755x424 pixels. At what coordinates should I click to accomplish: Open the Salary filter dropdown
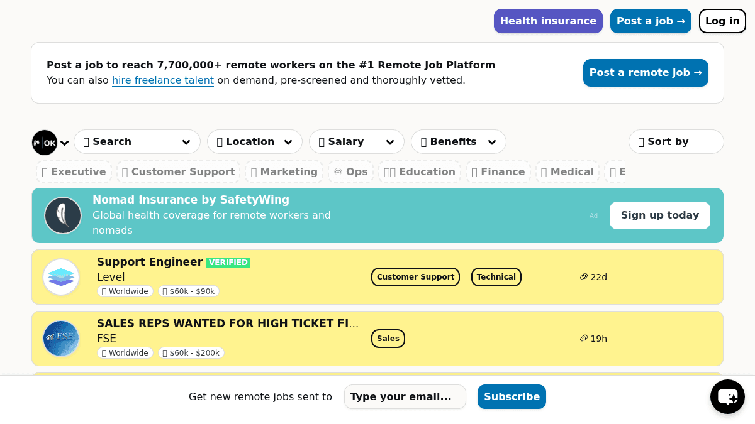point(357,142)
